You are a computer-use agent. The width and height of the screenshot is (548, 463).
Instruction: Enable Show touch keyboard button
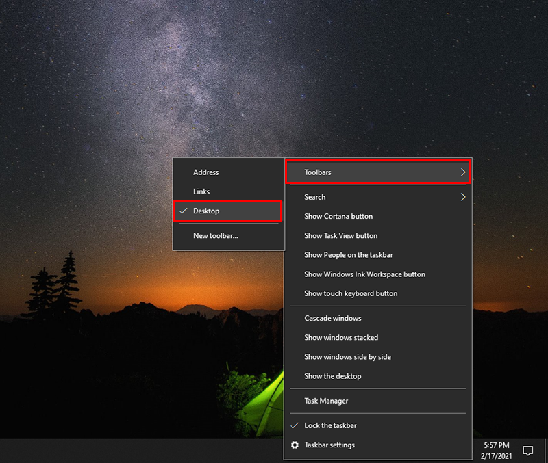click(378, 293)
